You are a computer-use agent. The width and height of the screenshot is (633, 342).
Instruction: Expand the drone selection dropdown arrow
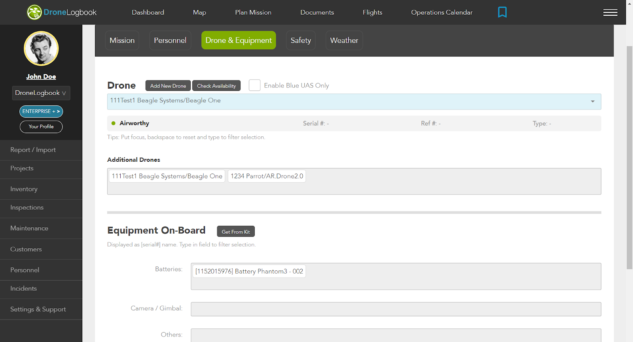tap(592, 102)
